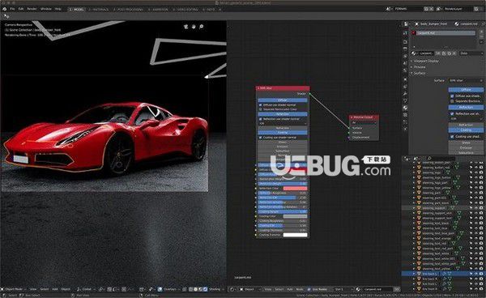Select rendered shading mode icon
The image size is (486, 298).
[205, 289]
